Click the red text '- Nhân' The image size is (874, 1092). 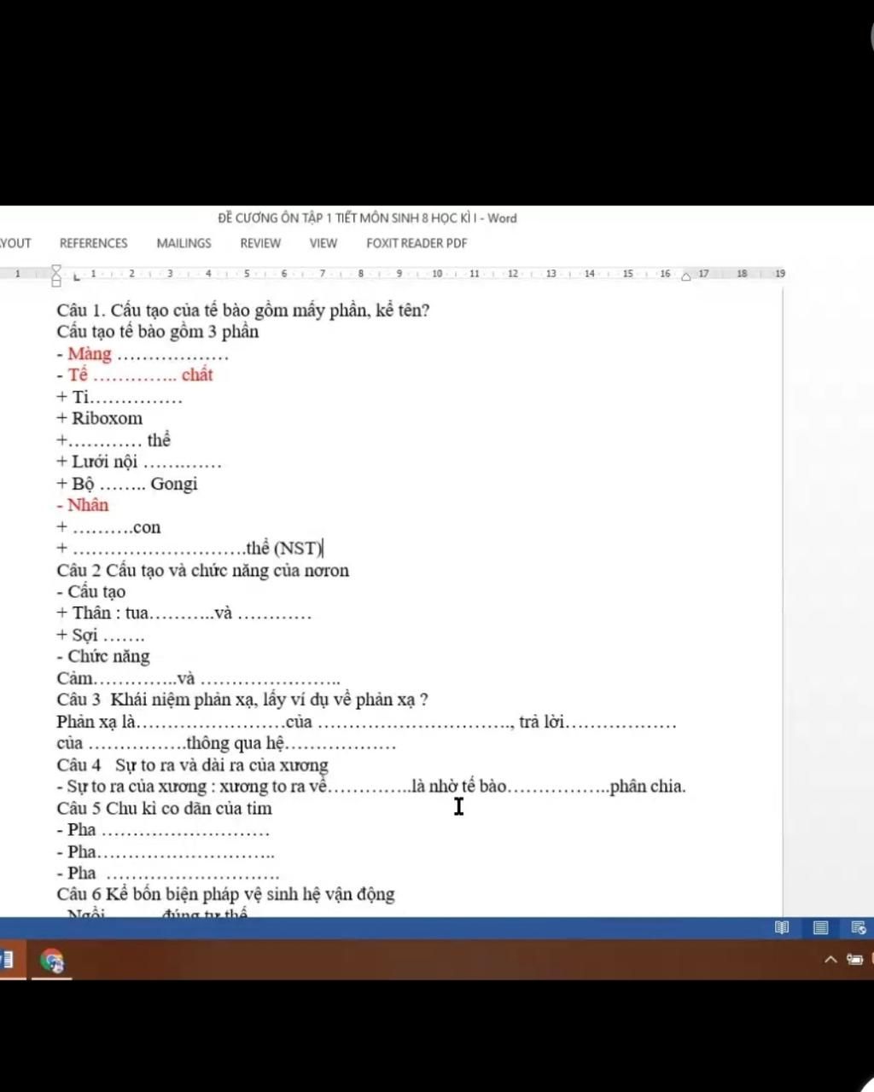click(83, 505)
